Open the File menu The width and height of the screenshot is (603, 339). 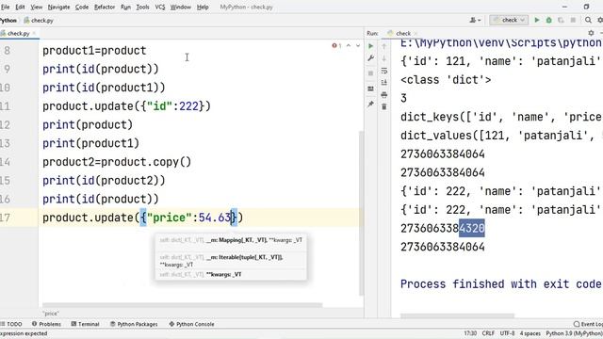5,7
